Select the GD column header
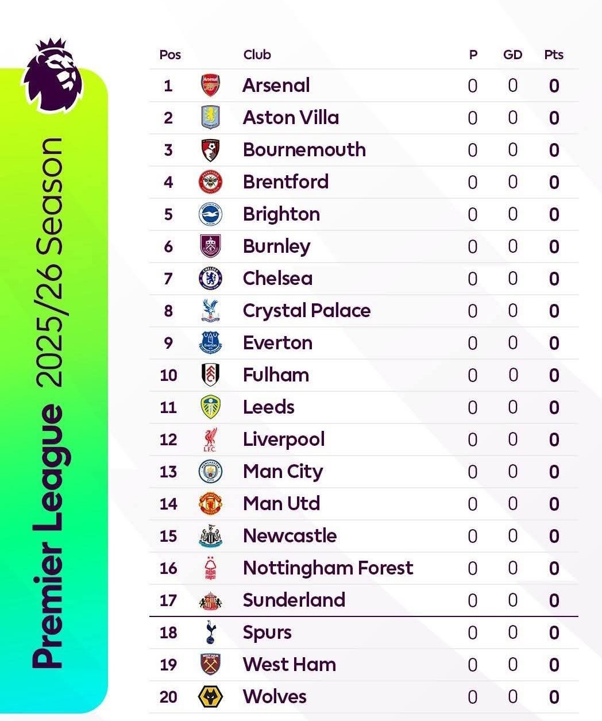 (x=512, y=55)
